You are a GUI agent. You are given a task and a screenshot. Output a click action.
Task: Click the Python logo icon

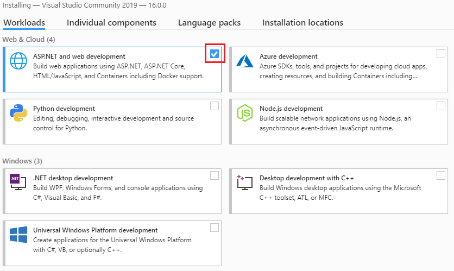click(x=18, y=113)
